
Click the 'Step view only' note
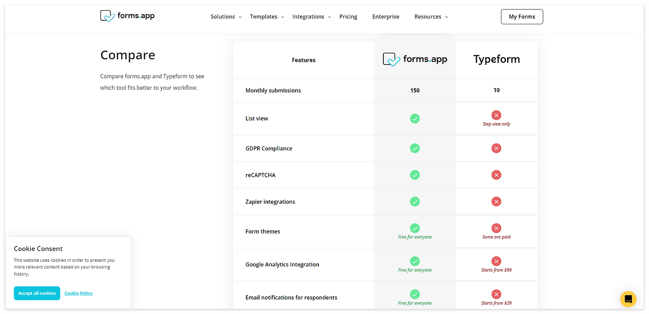click(x=496, y=124)
